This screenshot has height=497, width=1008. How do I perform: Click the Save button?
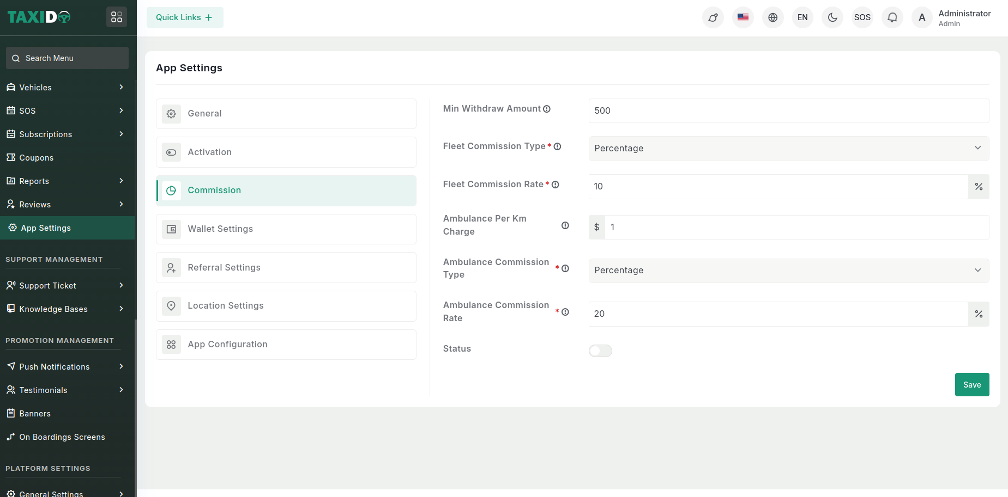pos(971,385)
